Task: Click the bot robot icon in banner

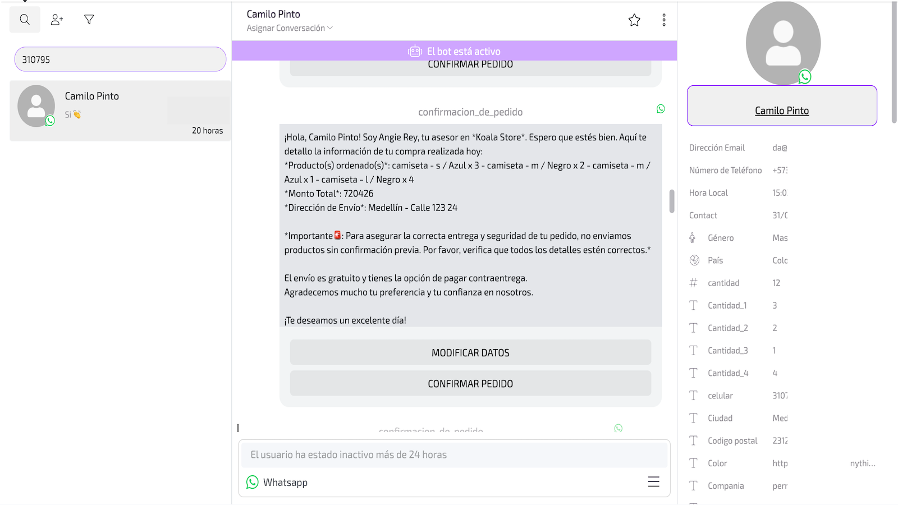Action: click(415, 51)
